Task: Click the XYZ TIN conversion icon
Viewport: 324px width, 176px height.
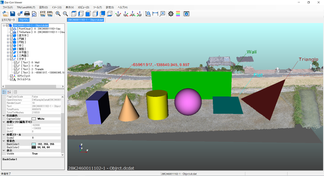Action: [43, 14]
